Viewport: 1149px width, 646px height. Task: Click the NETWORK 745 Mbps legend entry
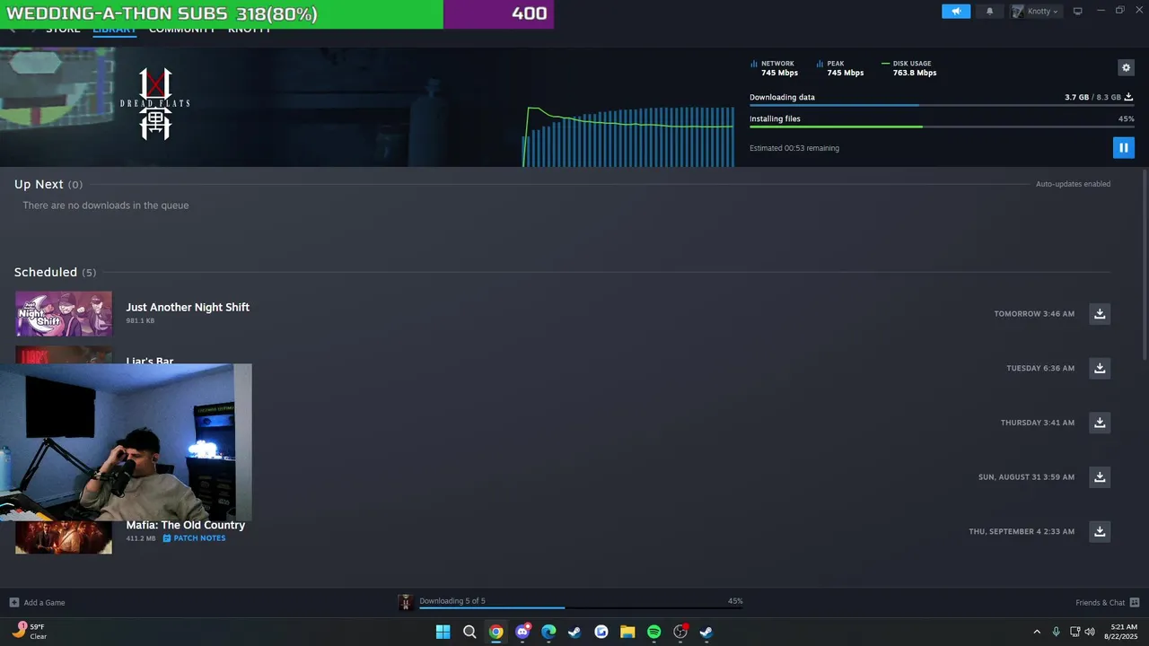[x=774, y=68]
